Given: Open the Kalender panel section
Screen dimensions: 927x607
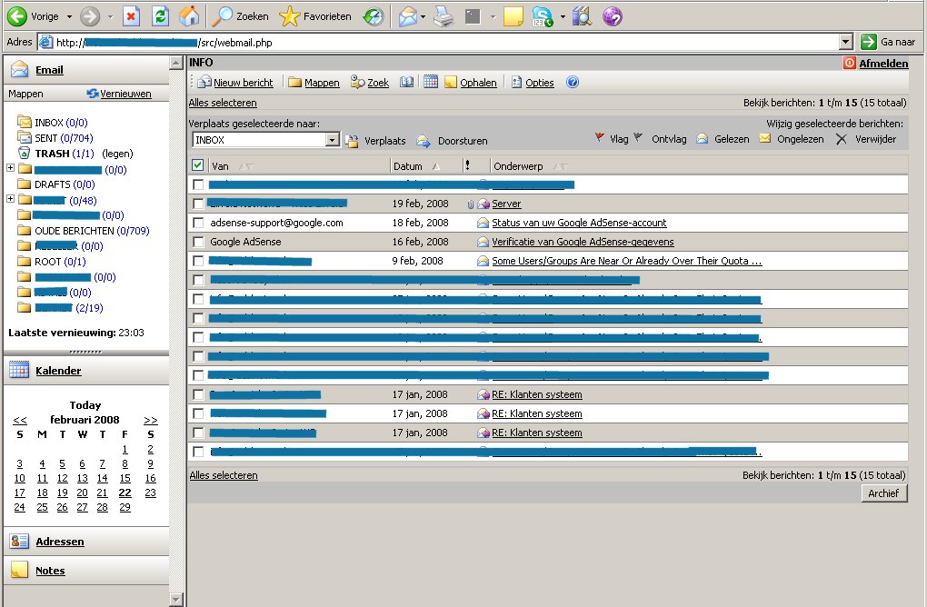Looking at the screenshot, I should coord(58,371).
